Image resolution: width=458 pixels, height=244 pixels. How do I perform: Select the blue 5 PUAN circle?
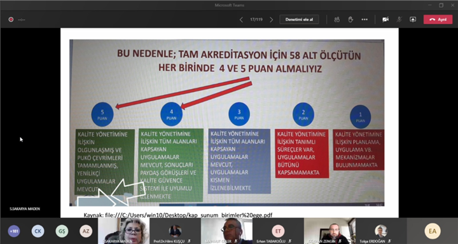click(x=102, y=114)
